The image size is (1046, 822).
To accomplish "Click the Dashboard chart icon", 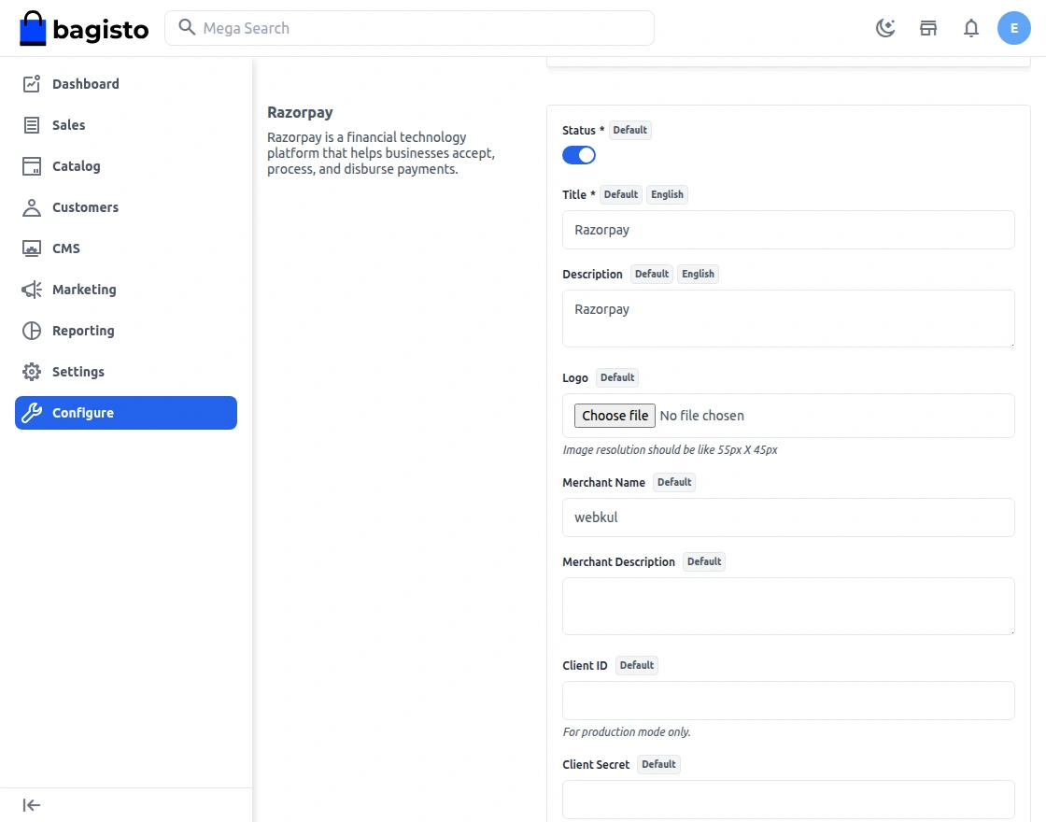I will click(x=32, y=84).
